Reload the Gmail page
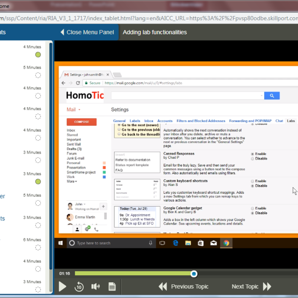 point(78,83)
